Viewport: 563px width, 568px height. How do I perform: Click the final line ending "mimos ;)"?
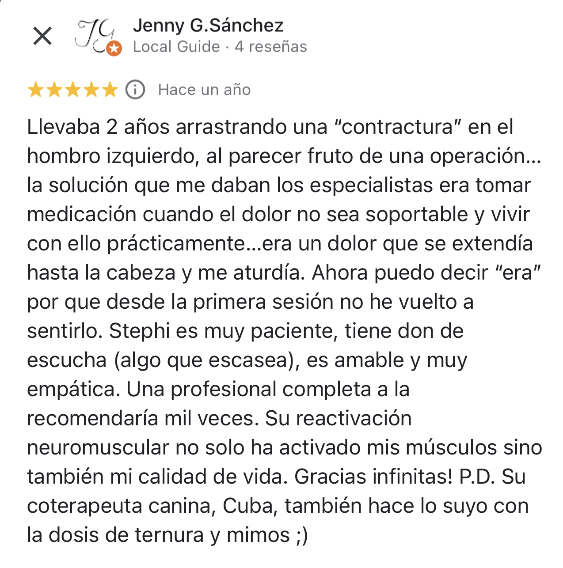pos(167,535)
